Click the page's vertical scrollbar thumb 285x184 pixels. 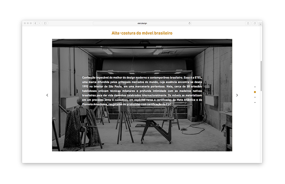pyautogui.click(x=261, y=76)
